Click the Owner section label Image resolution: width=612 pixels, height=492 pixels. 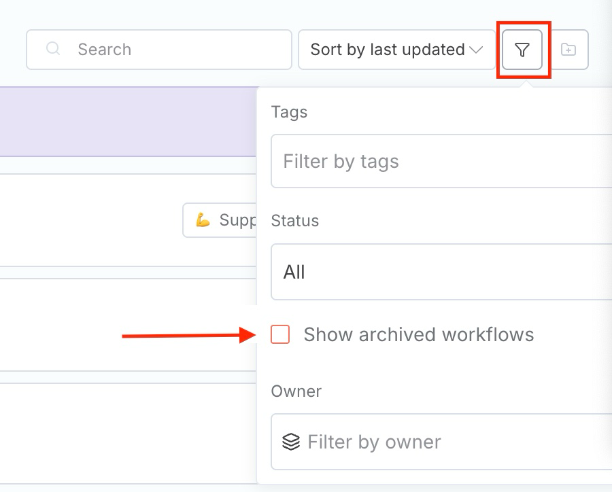pyautogui.click(x=296, y=391)
